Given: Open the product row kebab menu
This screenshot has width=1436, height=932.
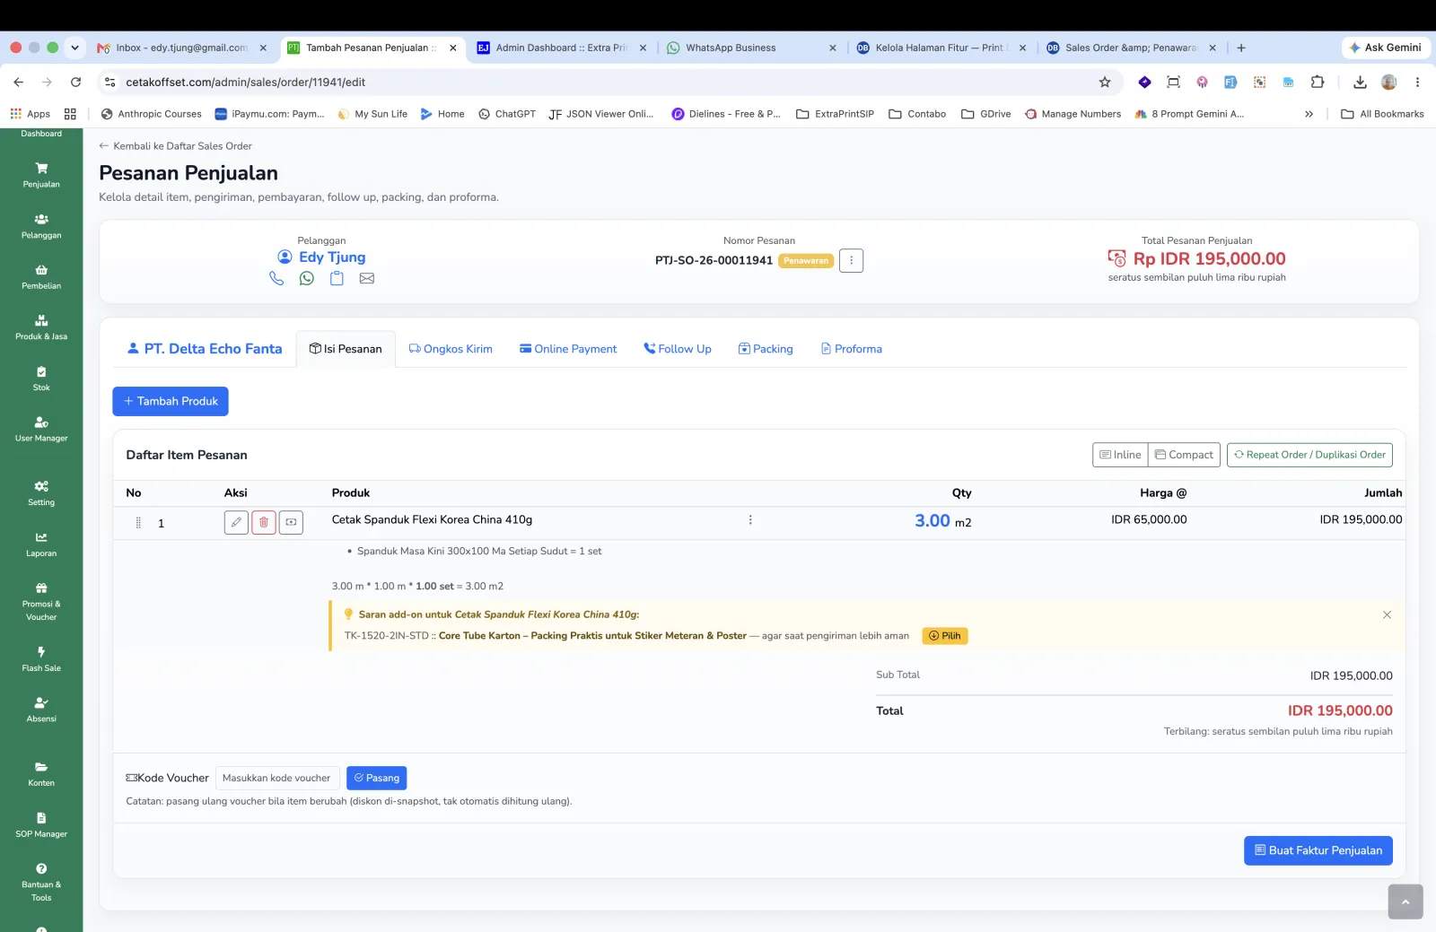Looking at the screenshot, I should (750, 520).
